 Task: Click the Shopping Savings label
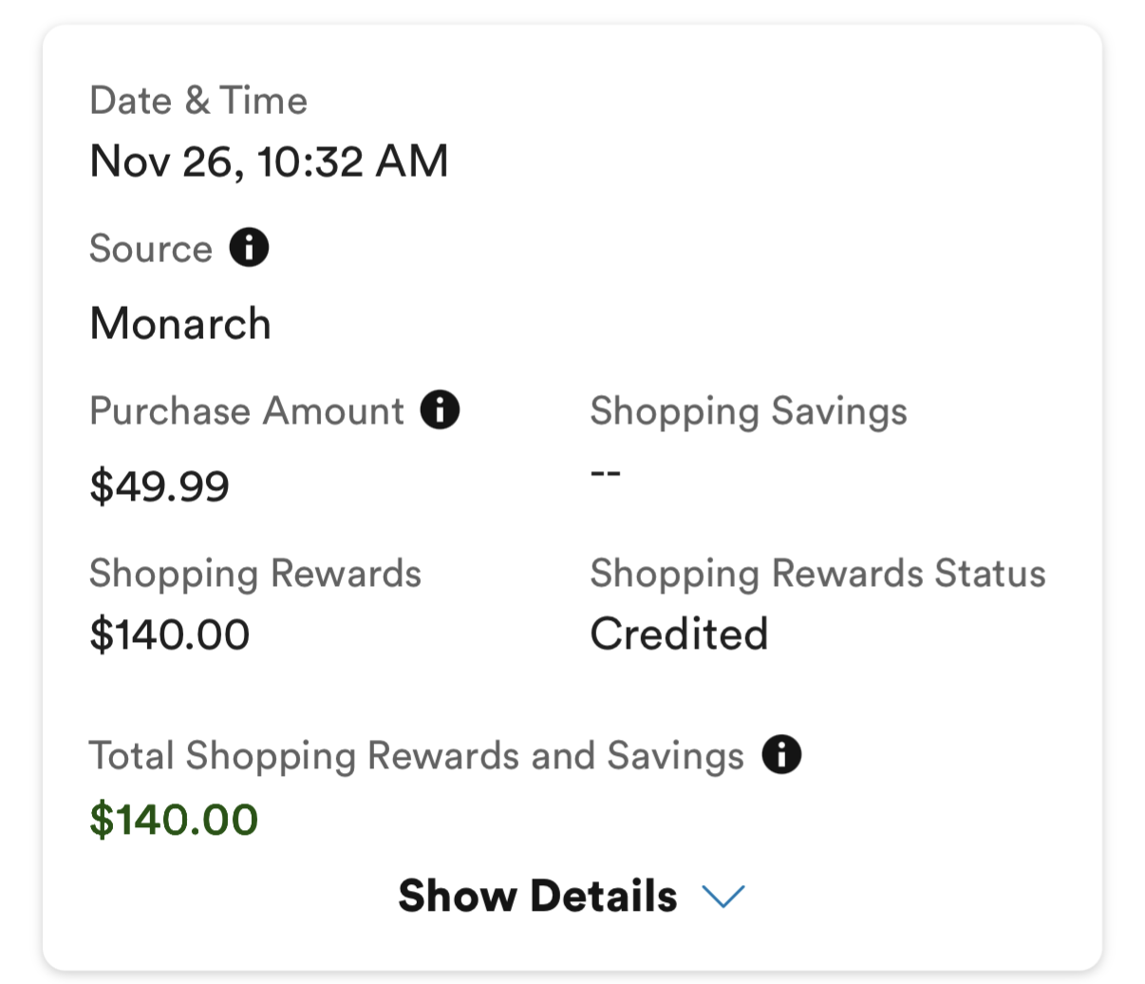[748, 411]
